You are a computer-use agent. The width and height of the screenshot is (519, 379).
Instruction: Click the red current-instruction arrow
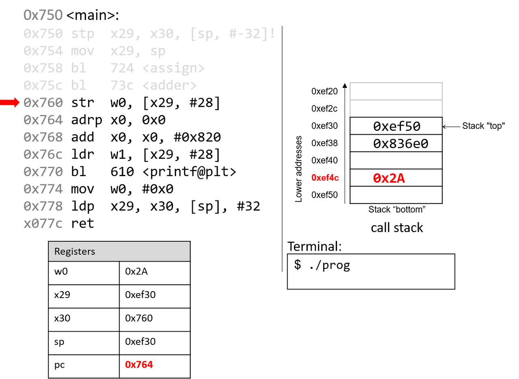(x=10, y=104)
